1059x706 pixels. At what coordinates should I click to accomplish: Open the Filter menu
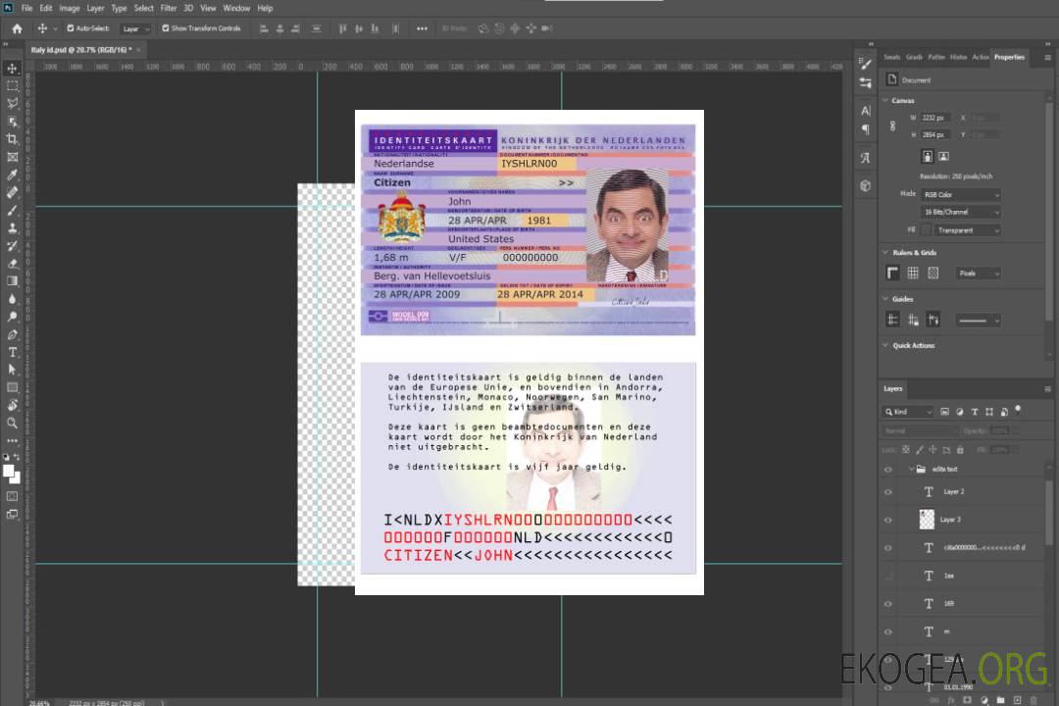pos(169,8)
